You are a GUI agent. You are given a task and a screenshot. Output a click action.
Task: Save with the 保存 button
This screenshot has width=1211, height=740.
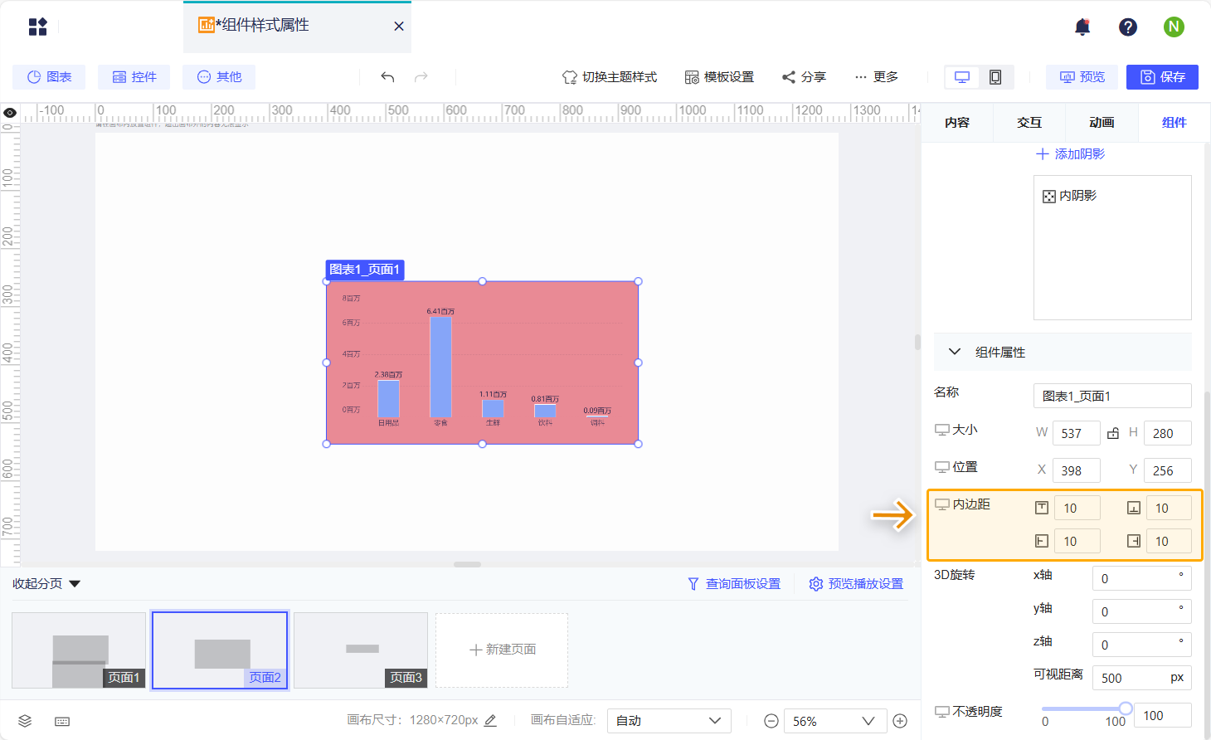1162,77
